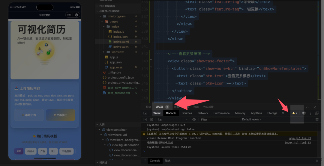Show console sidebar panel icon
324x166 pixels.
[x=145, y=120]
